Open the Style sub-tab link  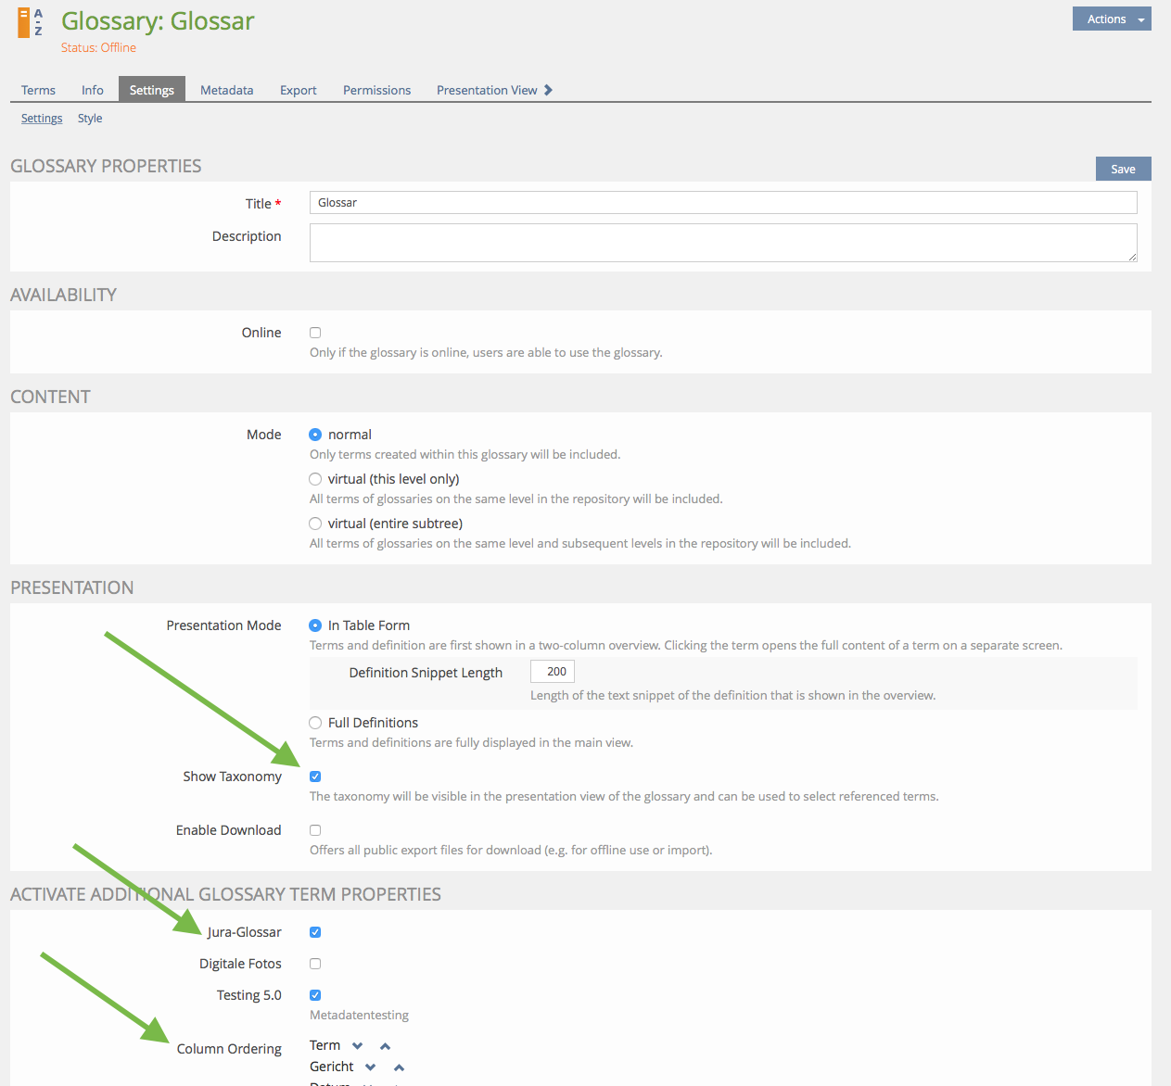click(x=90, y=119)
